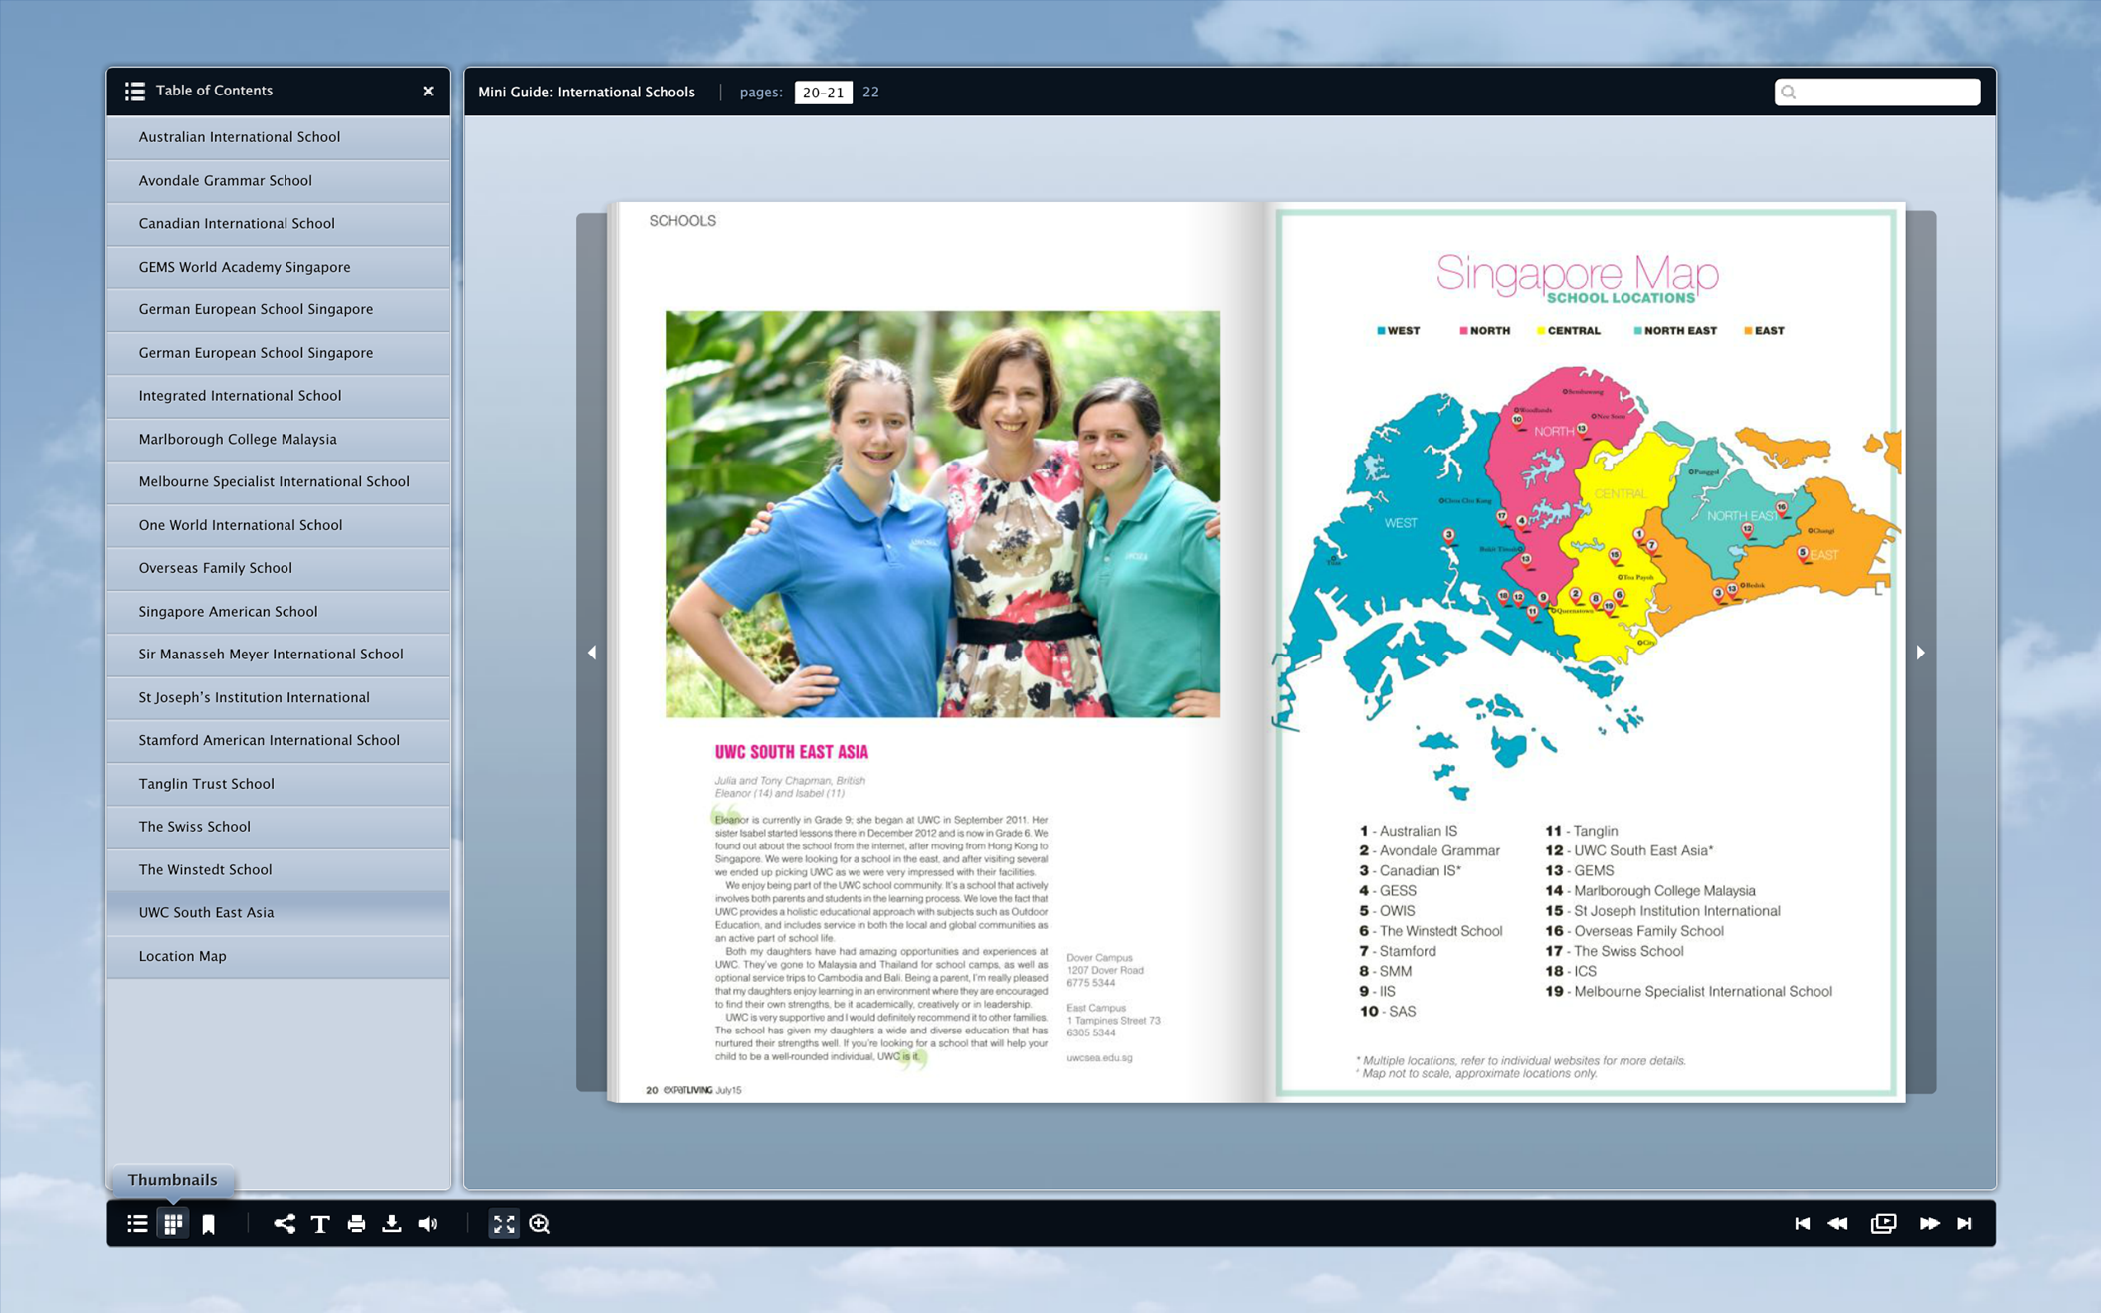Click the WEST legend color key

point(1398,331)
